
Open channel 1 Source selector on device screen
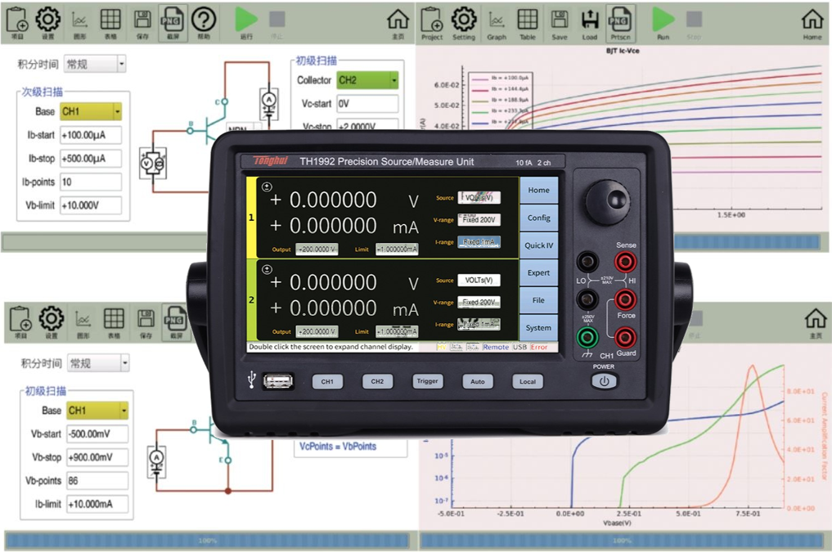click(479, 197)
